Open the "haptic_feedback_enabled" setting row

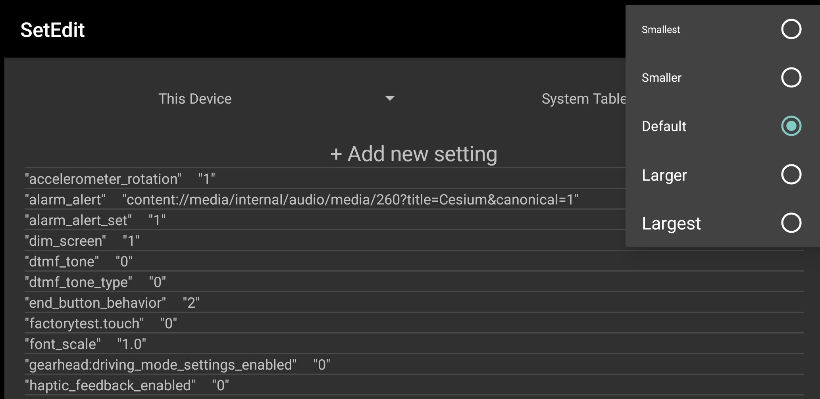[x=414, y=385]
